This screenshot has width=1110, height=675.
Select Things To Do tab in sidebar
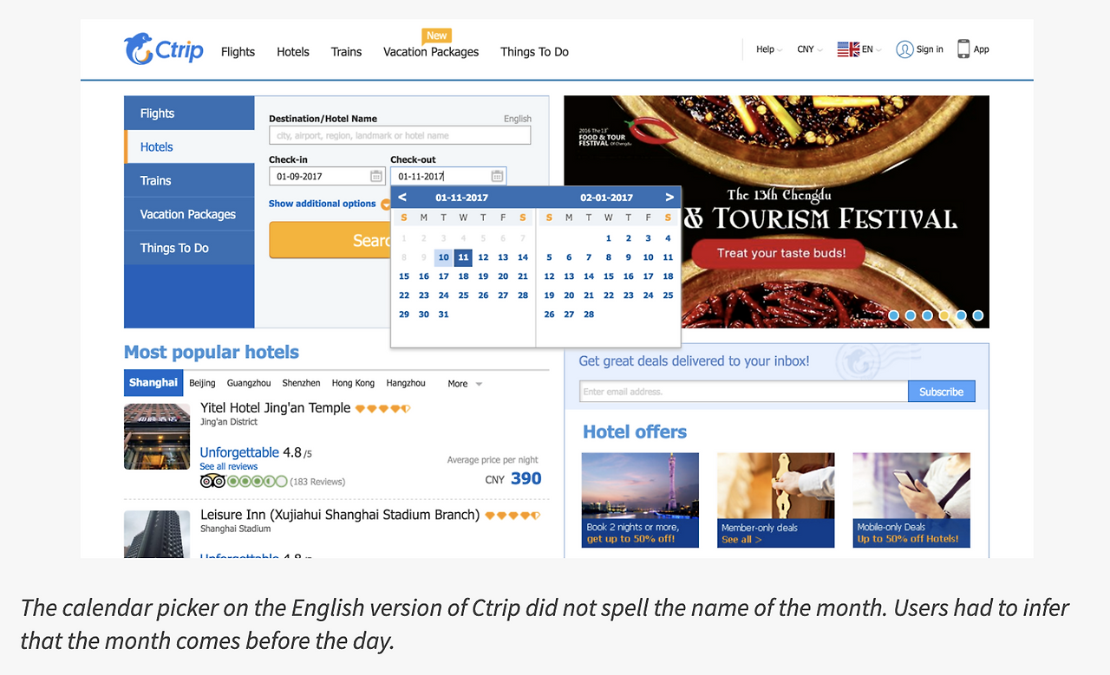tap(189, 248)
